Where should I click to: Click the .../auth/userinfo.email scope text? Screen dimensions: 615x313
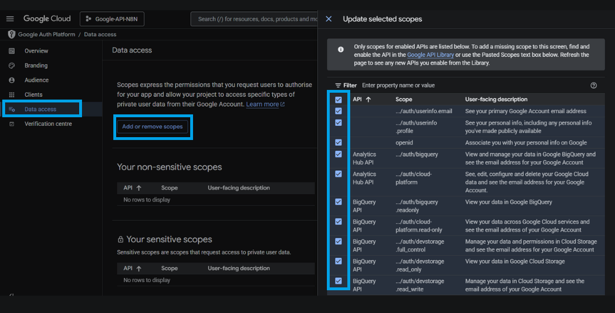(424, 111)
